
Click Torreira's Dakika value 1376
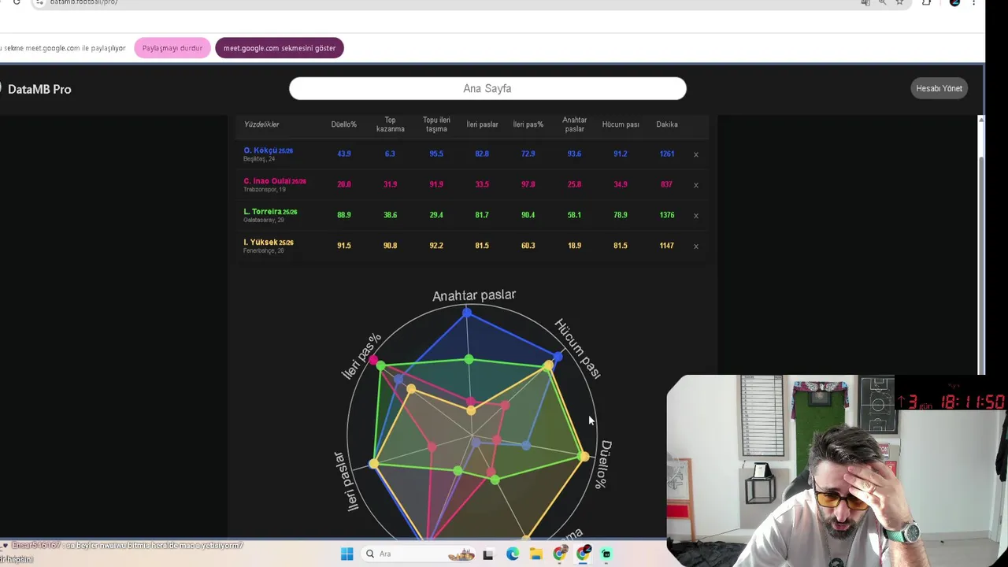667,215
